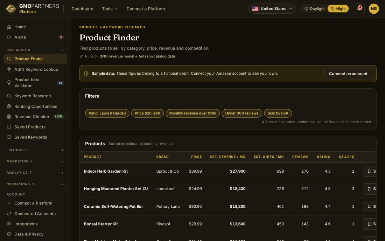Open the notifications bell in top bar
385x241 pixels.
point(359,9)
